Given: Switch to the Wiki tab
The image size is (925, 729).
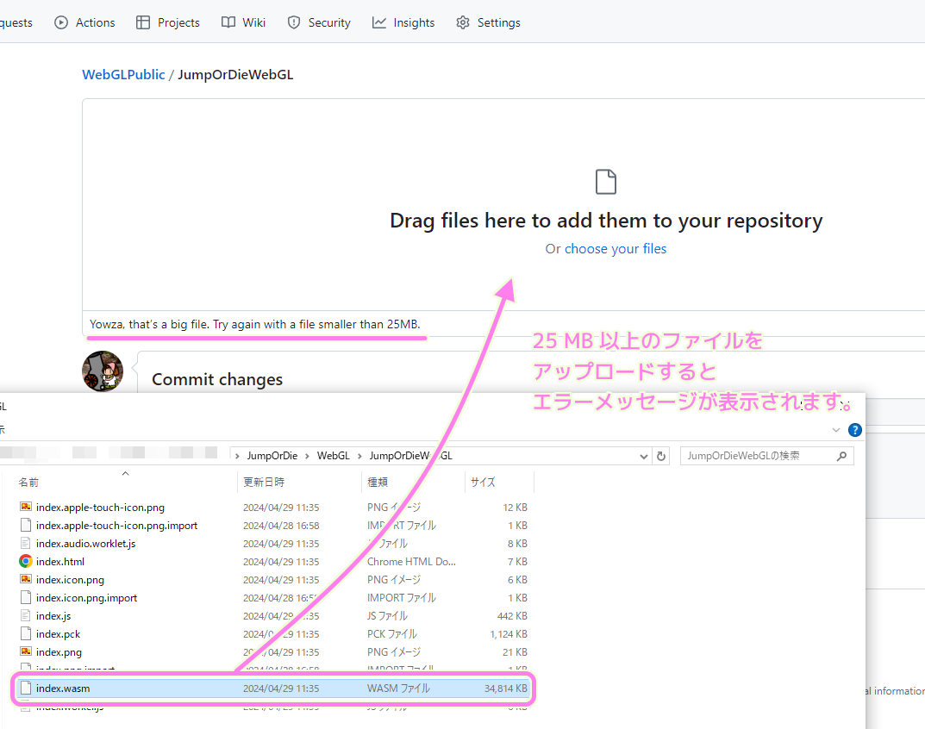Looking at the screenshot, I should [x=242, y=22].
